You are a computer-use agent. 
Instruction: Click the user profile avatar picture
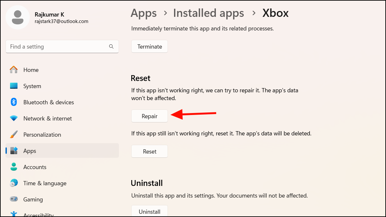(18, 17)
